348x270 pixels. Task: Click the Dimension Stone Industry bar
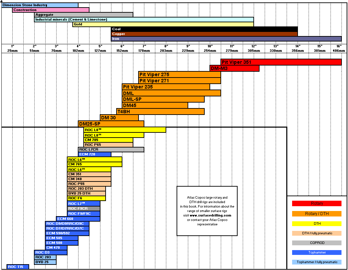click(x=40, y=5)
